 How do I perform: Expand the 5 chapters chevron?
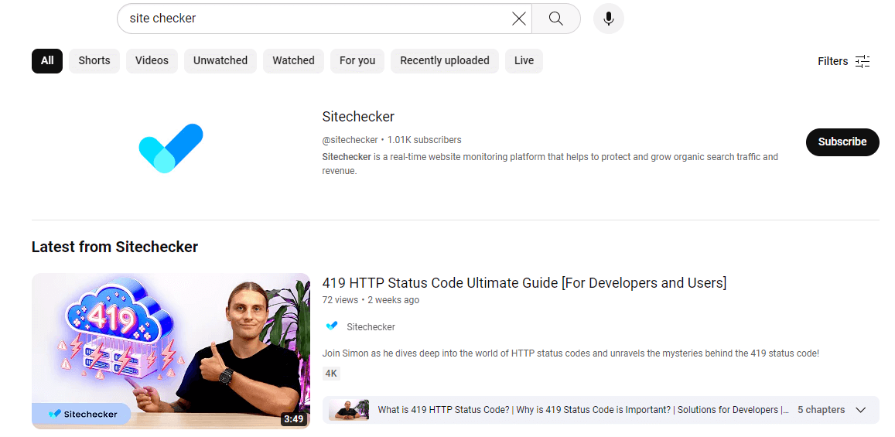pyautogui.click(x=861, y=410)
